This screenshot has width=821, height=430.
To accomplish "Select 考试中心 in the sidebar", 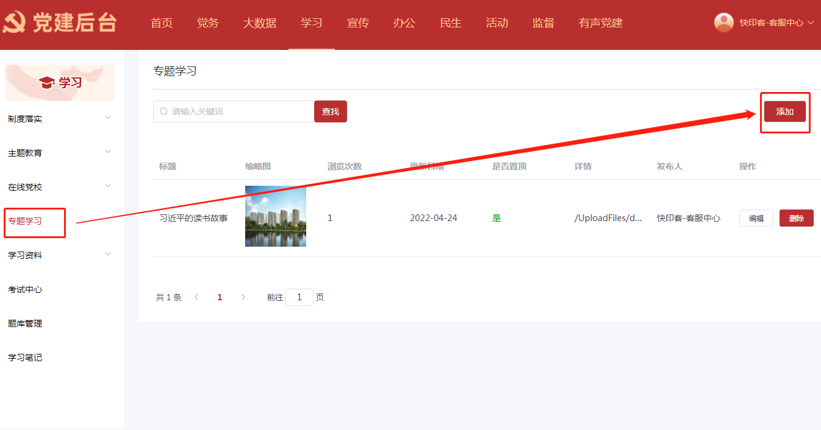I will click(25, 289).
